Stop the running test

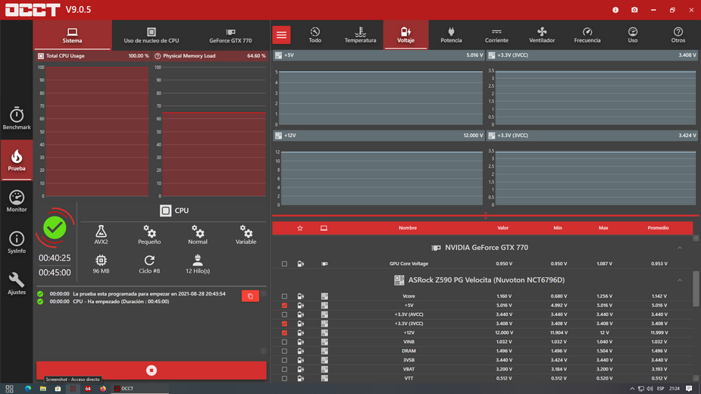click(151, 371)
